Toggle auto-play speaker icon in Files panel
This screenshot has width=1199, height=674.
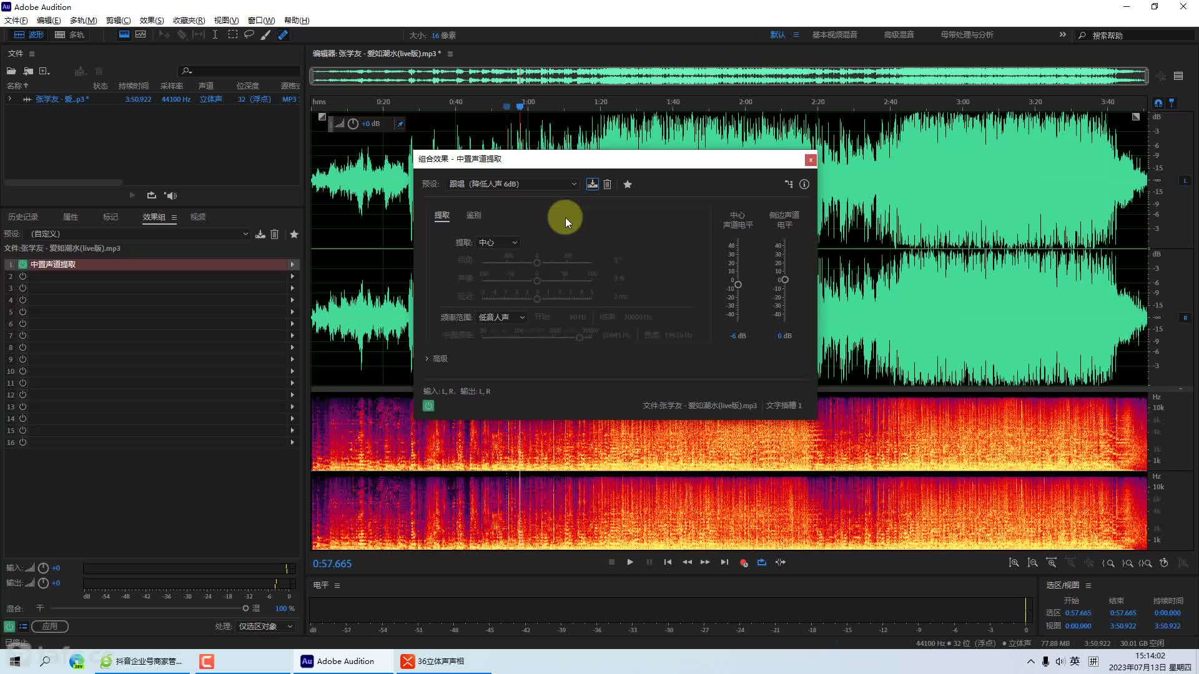170,195
